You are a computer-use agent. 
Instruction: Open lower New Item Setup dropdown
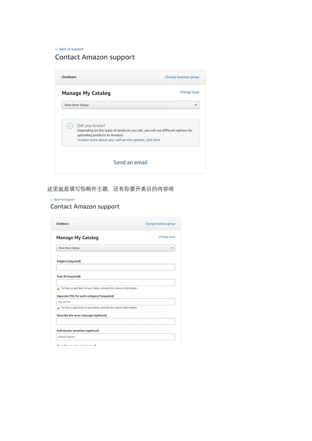coord(115,248)
